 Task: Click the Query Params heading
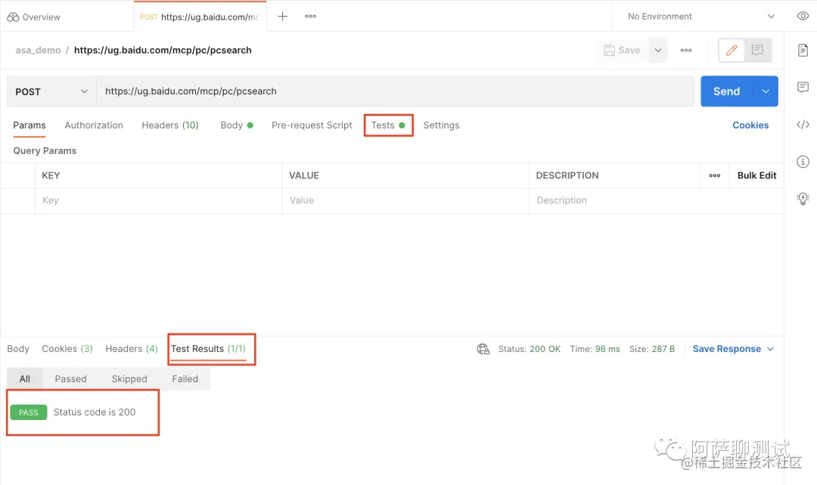pyautogui.click(x=45, y=151)
